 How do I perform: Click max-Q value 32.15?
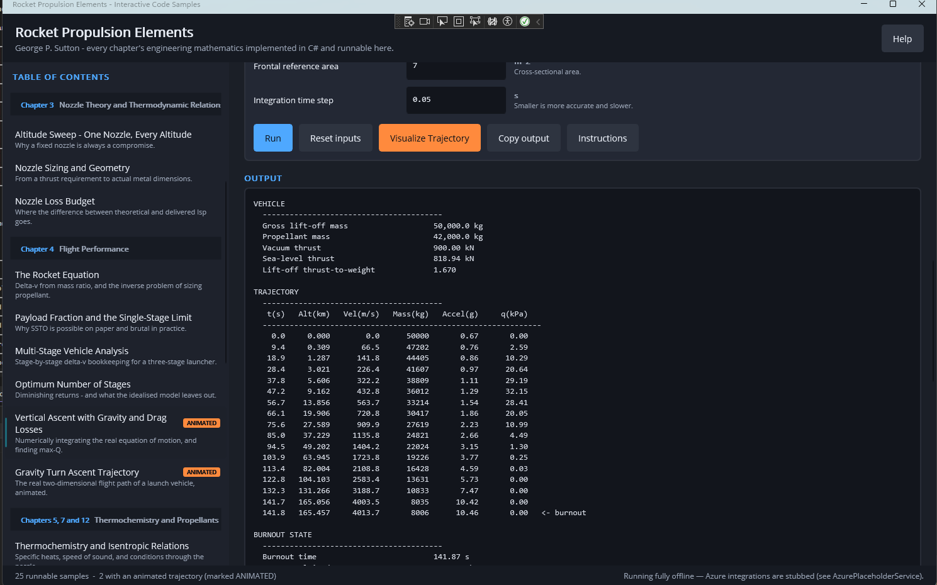click(517, 391)
